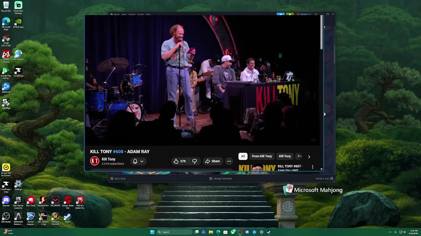This screenshot has height=236, width=421.
Task: Select the Epic Games Launcher shortcut
Action: click(18, 203)
